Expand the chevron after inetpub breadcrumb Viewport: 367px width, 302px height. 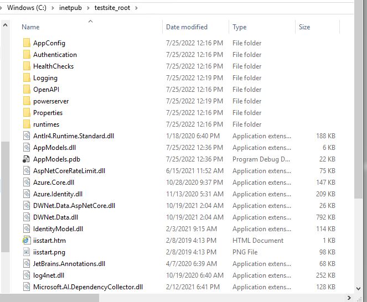(87, 8)
